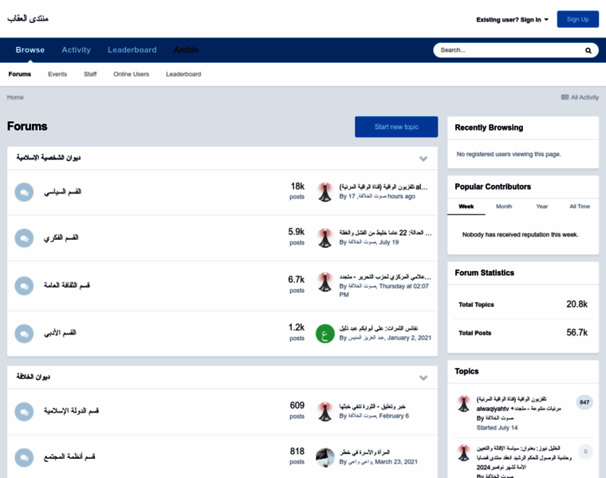
Task: Open photo avatar in قسم أنظمة المجتمع row
Action: pos(325,457)
